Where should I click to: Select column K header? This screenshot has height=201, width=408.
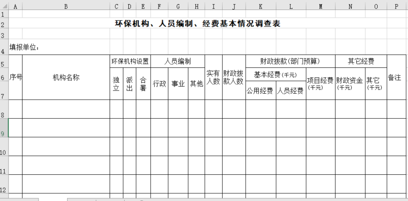tap(261, 6)
